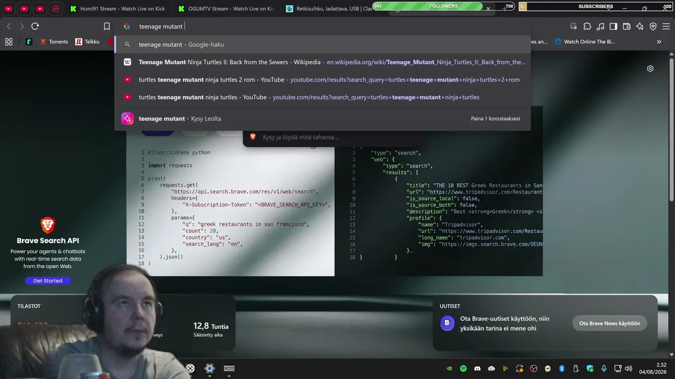The height and width of the screenshot is (379, 675).
Task: Select the Wikipedia Back from the Sewers suggestion
Action: coord(322,62)
